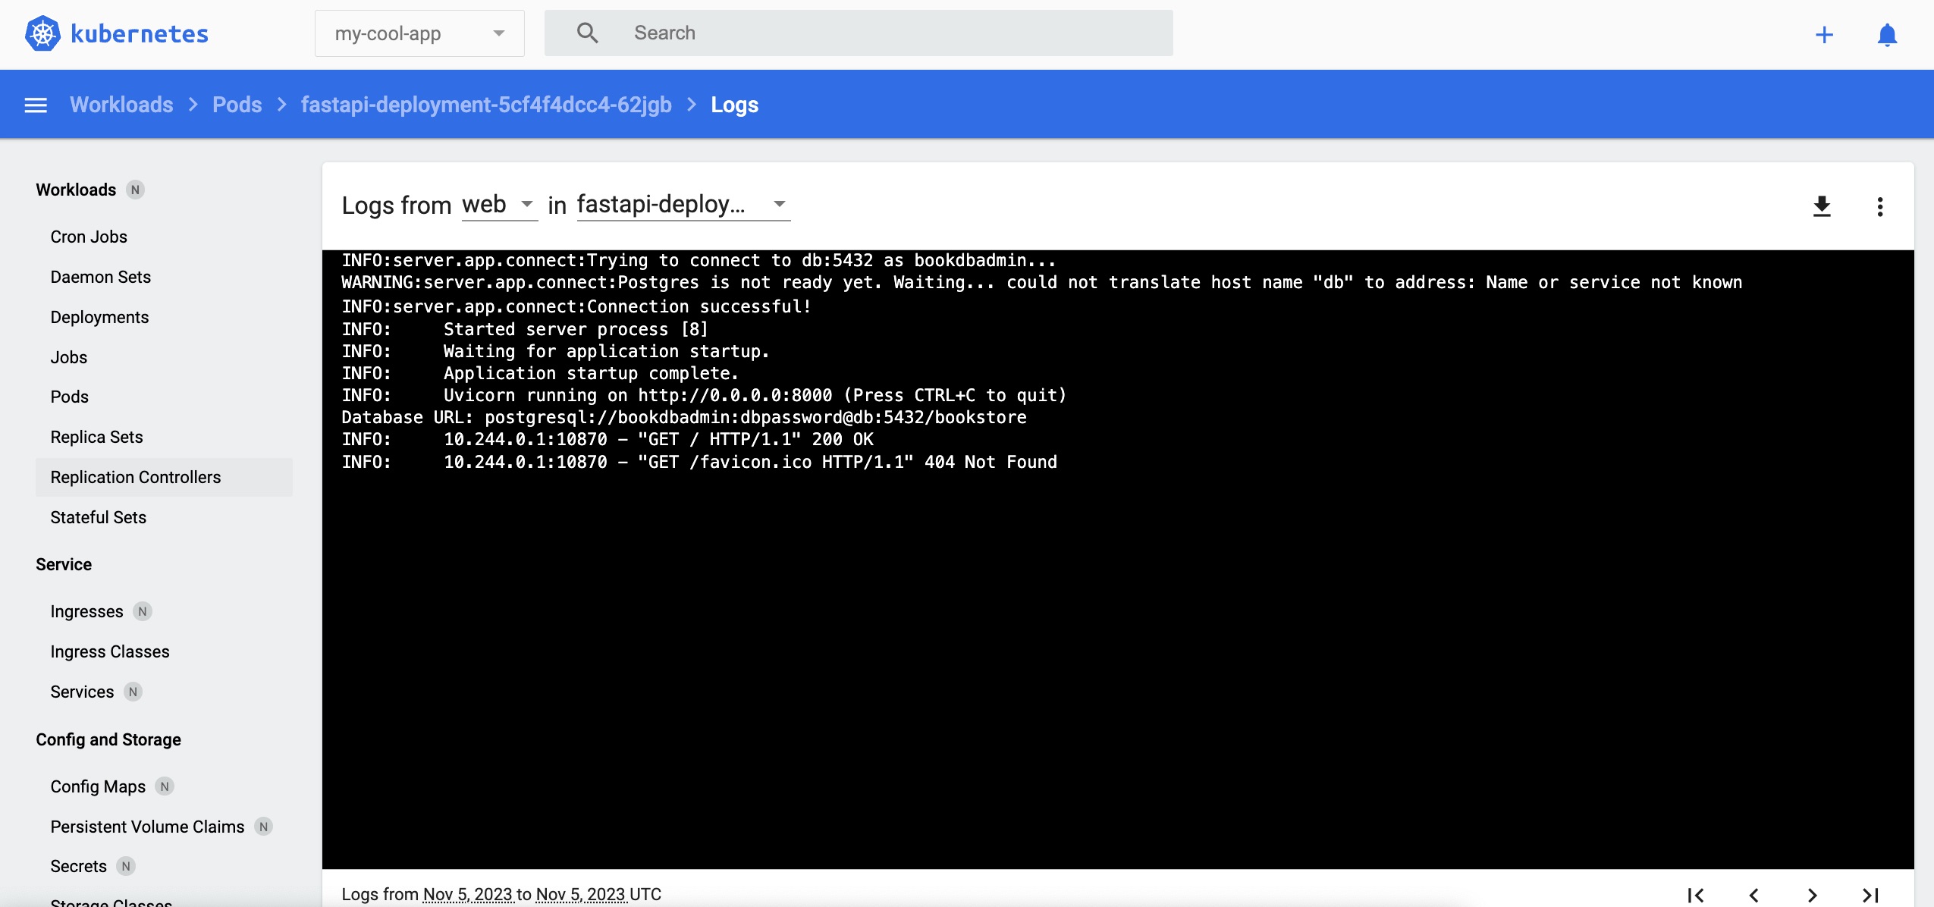The width and height of the screenshot is (1934, 907).
Task: Jump to last log page
Action: coord(1870,895)
